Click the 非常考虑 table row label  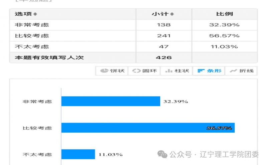(x=32, y=25)
